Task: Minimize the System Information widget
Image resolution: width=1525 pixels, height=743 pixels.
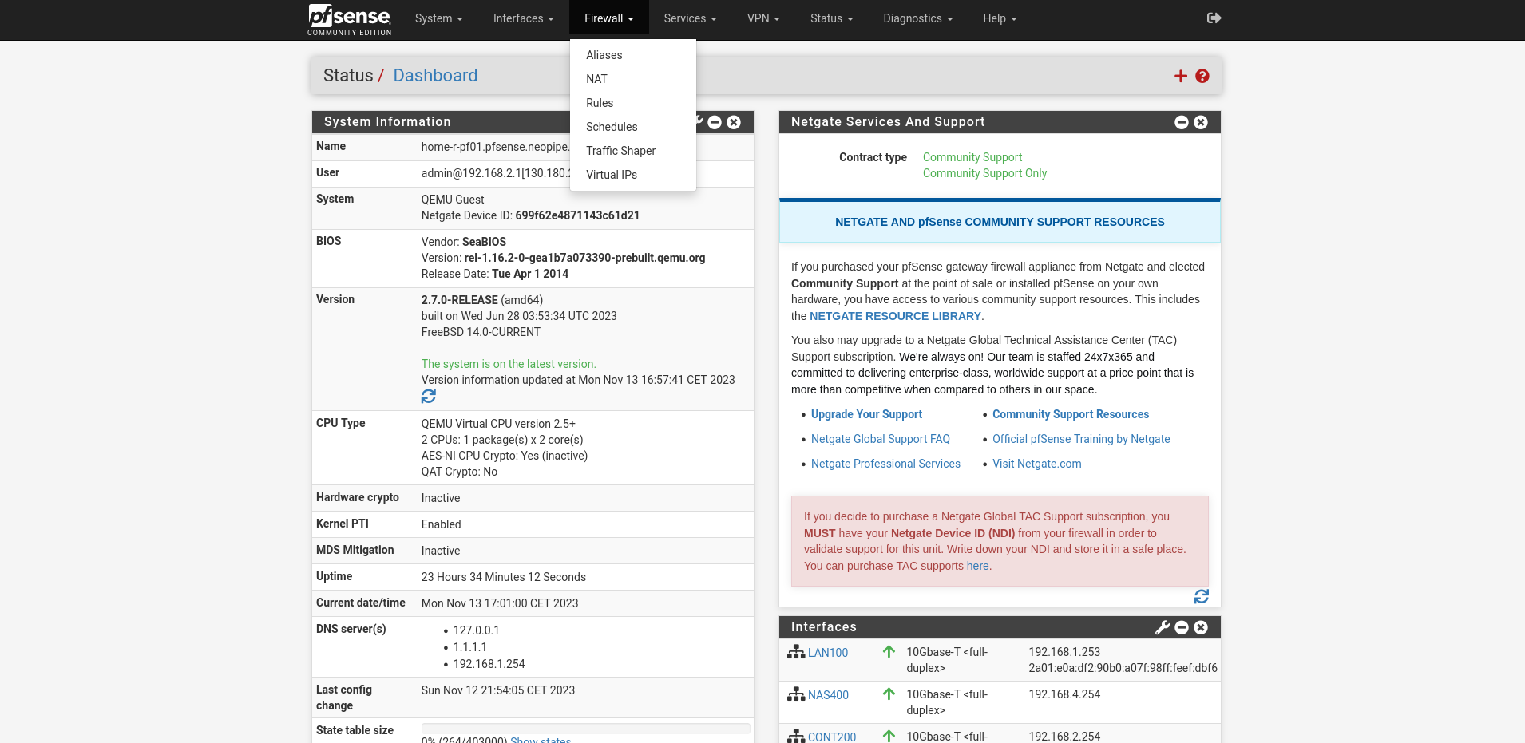Action: (715, 122)
